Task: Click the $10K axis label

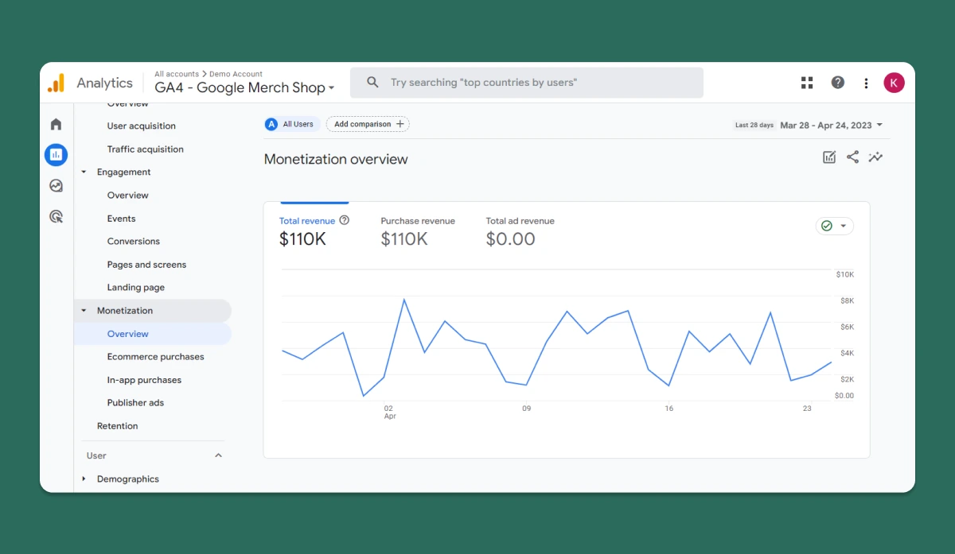Action: pos(844,274)
